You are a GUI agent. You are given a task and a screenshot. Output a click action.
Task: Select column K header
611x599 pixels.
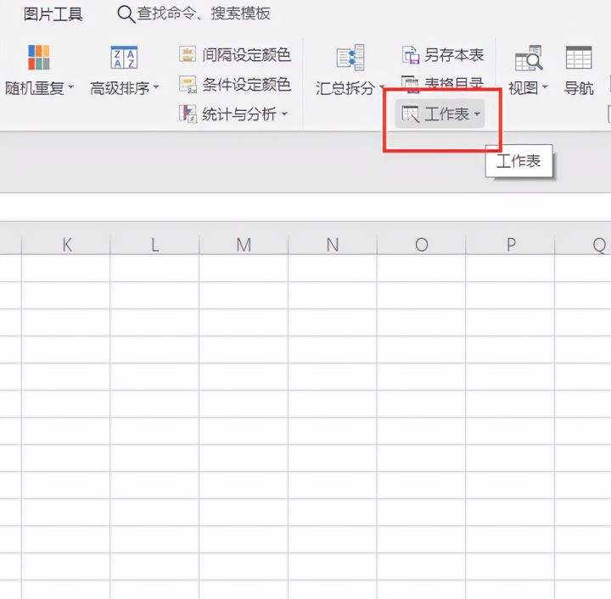click(x=66, y=245)
